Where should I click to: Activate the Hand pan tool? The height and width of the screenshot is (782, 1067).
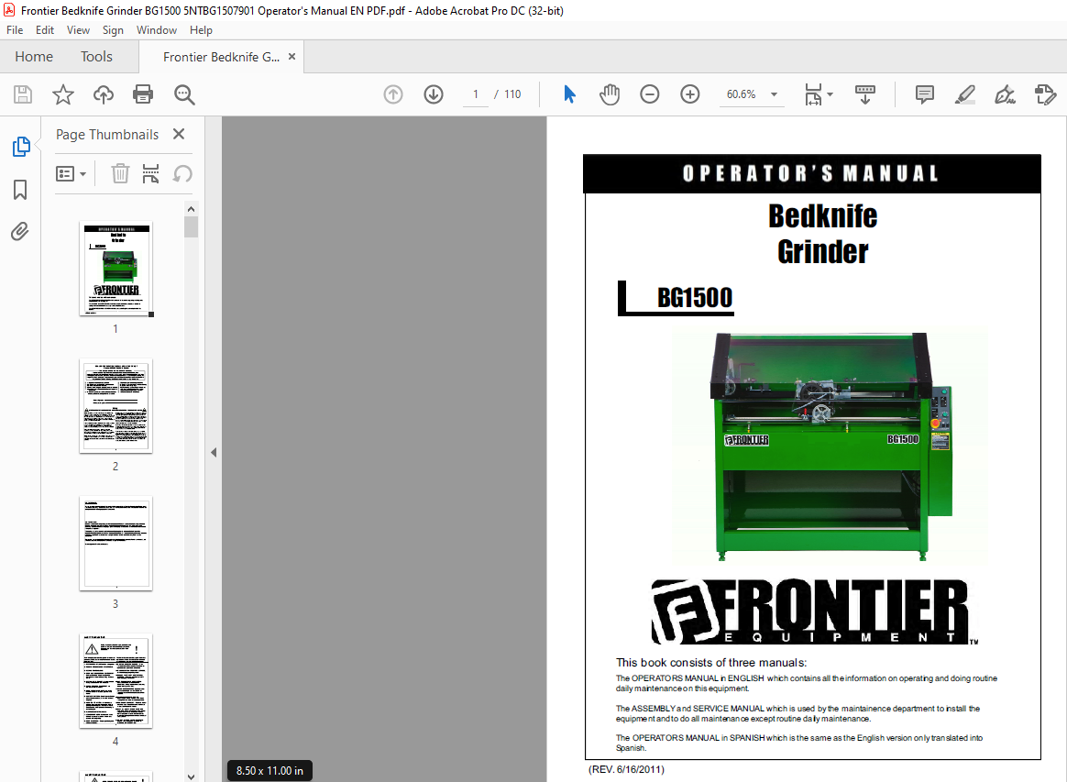click(610, 94)
